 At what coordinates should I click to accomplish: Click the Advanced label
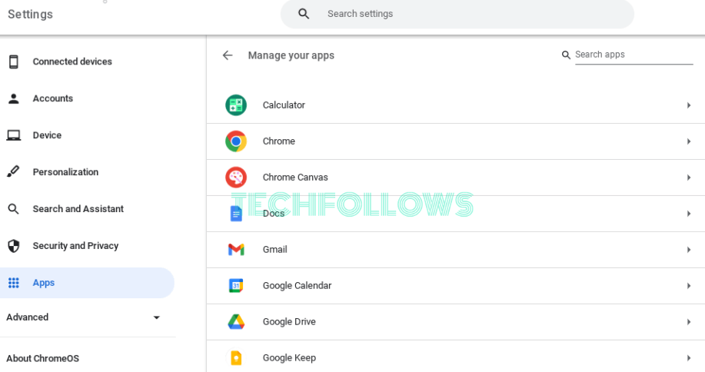28,317
